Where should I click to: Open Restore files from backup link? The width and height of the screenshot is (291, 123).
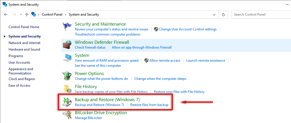pyautogui.click(x=149, y=105)
